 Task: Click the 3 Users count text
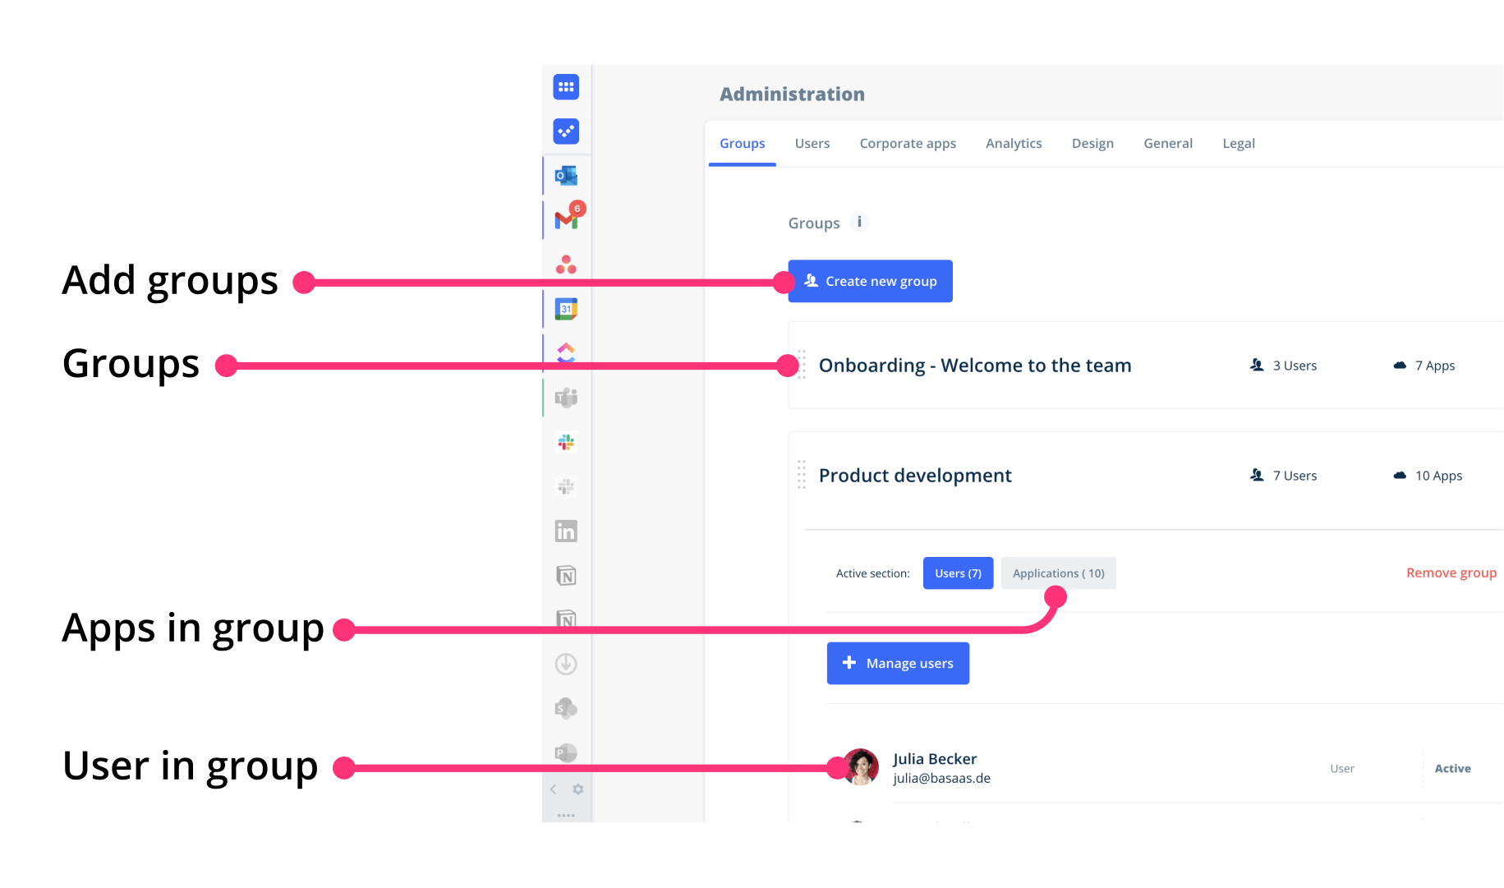[1295, 366]
